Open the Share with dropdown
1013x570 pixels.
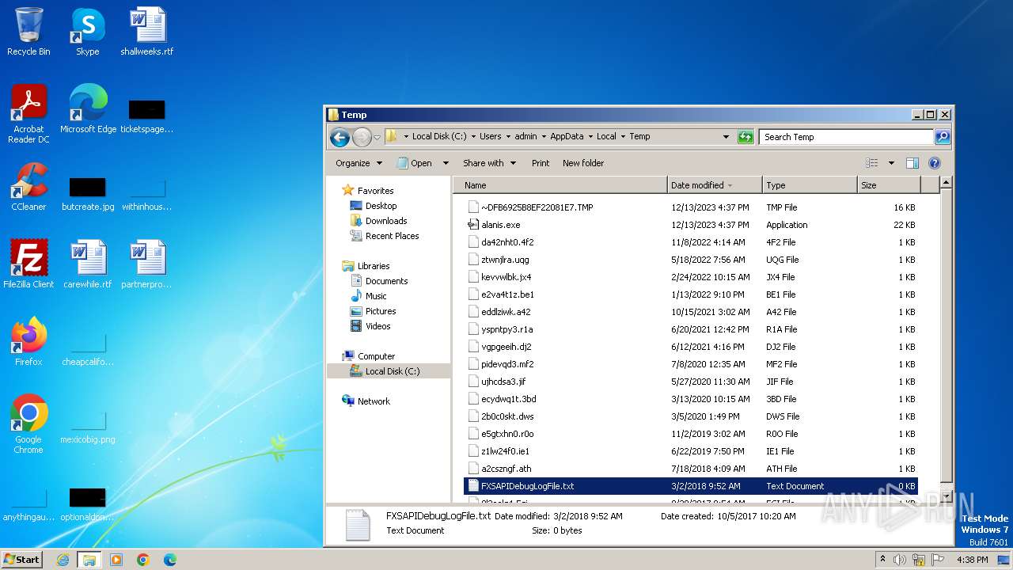tap(489, 163)
